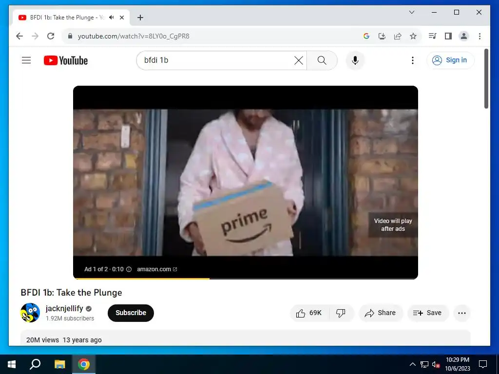Viewport: 499px width, 374px height.
Task: Click the Chrome taskbar icon
Action: (x=84, y=364)
